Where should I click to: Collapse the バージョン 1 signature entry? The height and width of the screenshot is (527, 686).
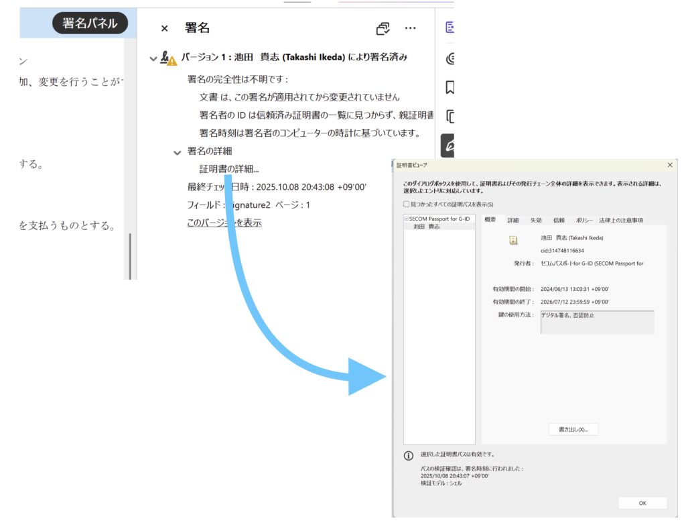[153, 58]
